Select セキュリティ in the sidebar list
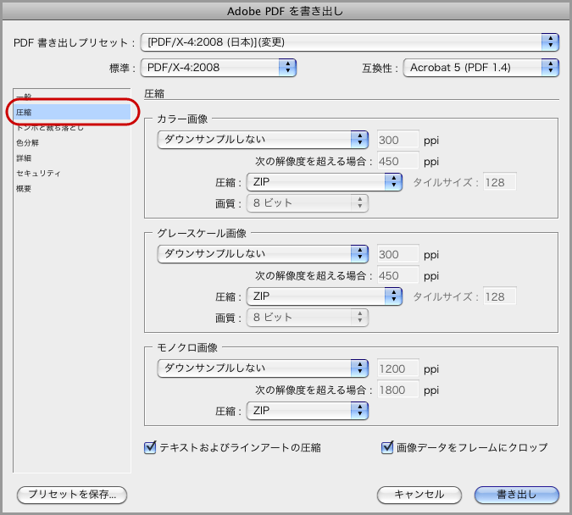572x515 pixels. (x=72, y=174)
